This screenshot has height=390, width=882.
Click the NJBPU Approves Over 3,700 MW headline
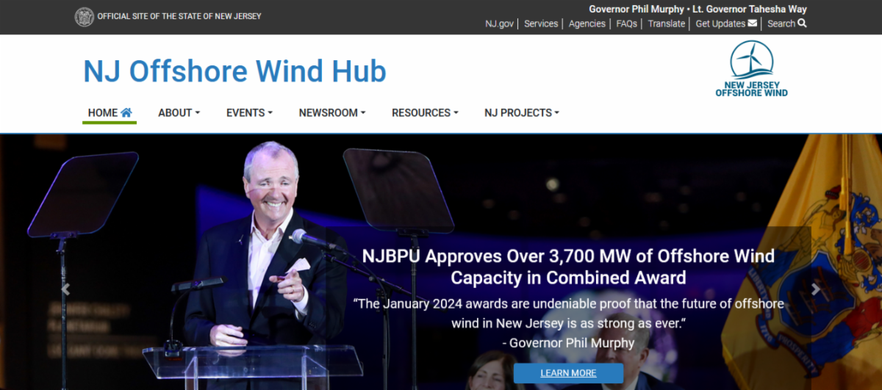(568, 267)
